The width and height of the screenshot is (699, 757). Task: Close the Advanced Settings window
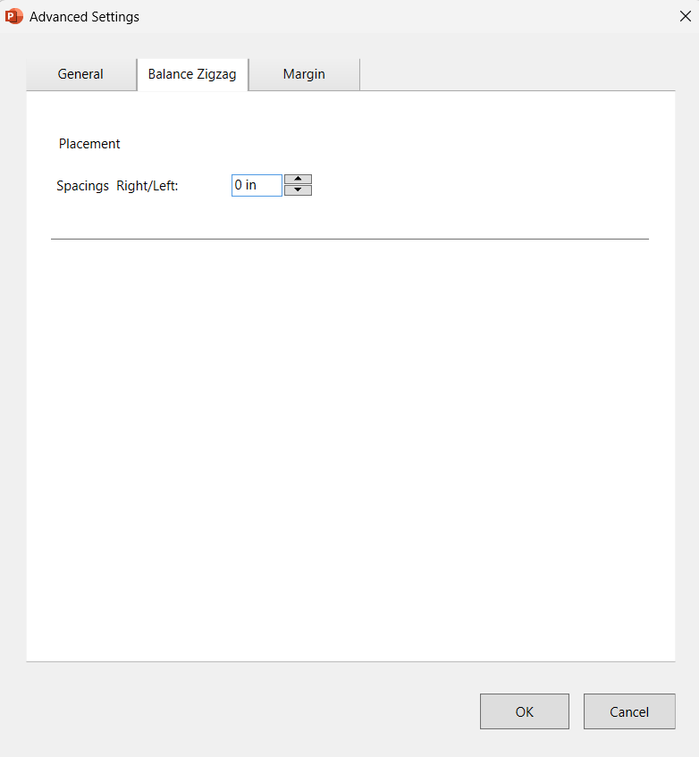pyautogui.click(x=685, y=16)
